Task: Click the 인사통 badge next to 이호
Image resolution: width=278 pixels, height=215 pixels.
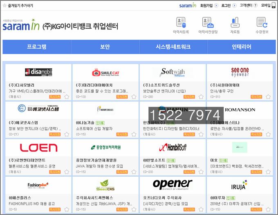Action: pos(223,161)
